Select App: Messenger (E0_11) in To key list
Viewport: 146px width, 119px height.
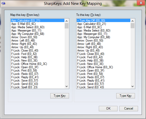tap(104, 34)
